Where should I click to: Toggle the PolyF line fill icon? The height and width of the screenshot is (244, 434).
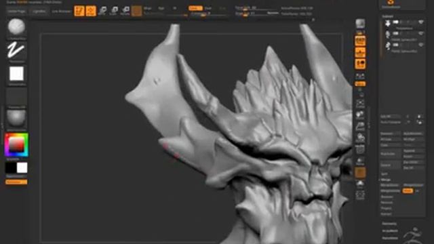pos(360,149)
